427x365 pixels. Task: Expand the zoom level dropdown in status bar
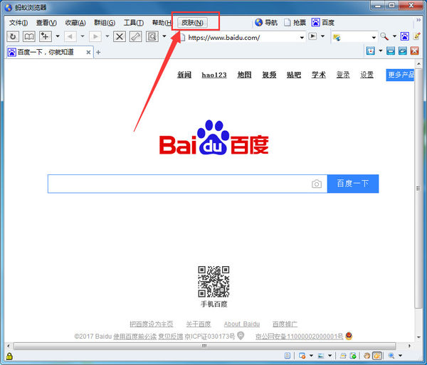(x=400, y=356)
